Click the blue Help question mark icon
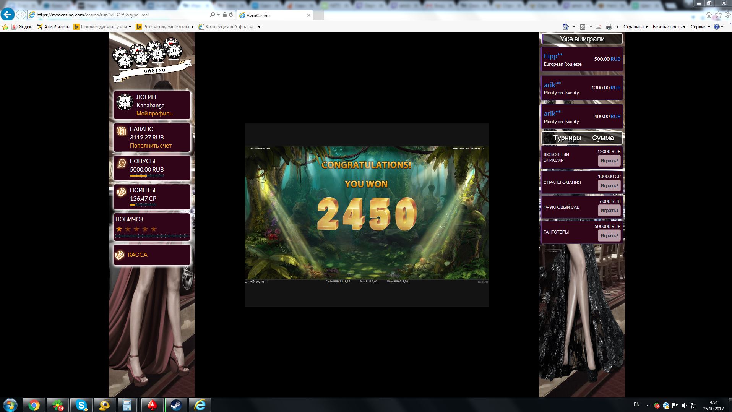 [x=716, y=27]
